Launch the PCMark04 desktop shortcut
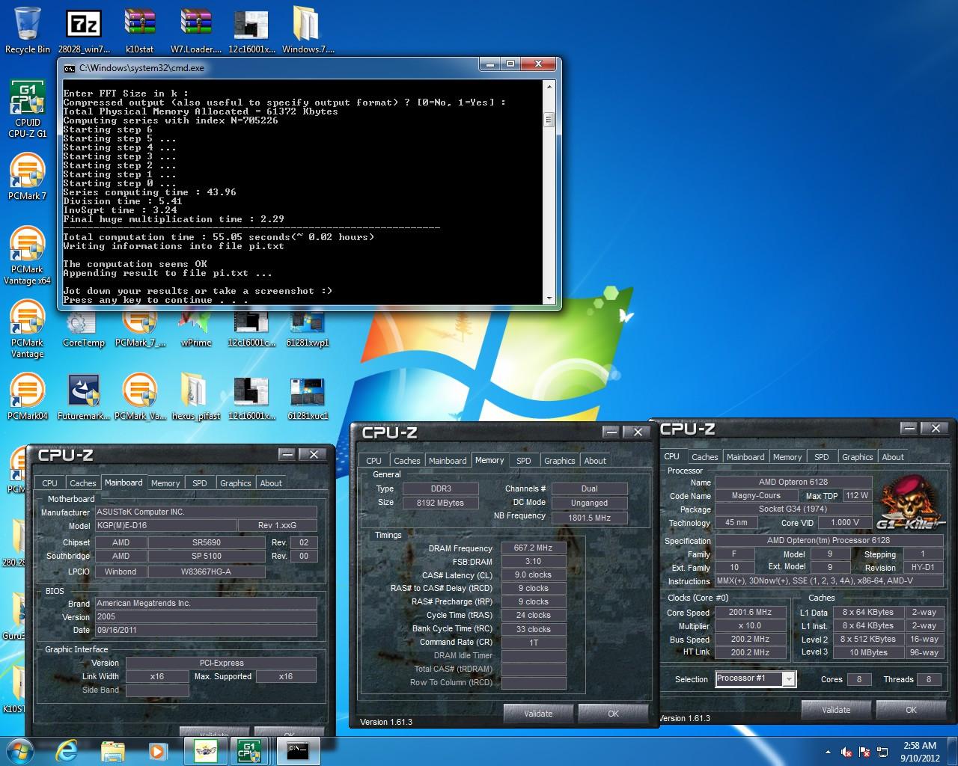The height and width of the screenshot is (766, 958). pos(28,396)
